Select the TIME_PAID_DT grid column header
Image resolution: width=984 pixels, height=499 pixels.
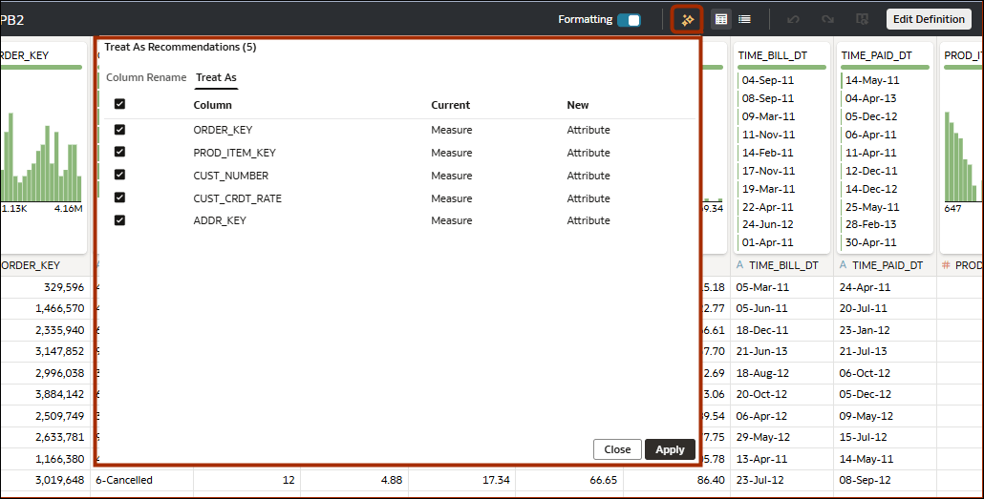tap(886, 265)
